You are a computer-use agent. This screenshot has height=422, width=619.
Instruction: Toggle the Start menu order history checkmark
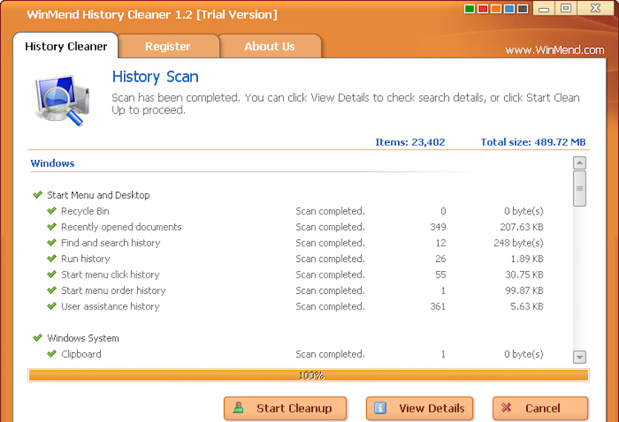(52, 290)
